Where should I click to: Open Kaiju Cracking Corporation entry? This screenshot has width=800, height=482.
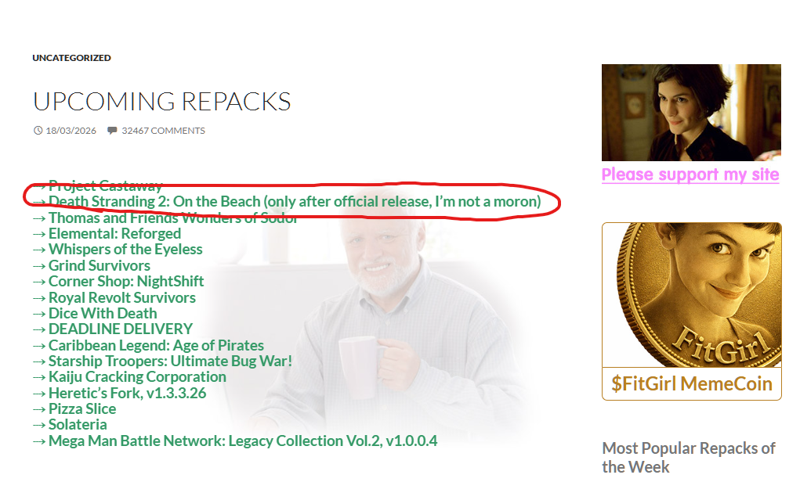coord(137,376)
